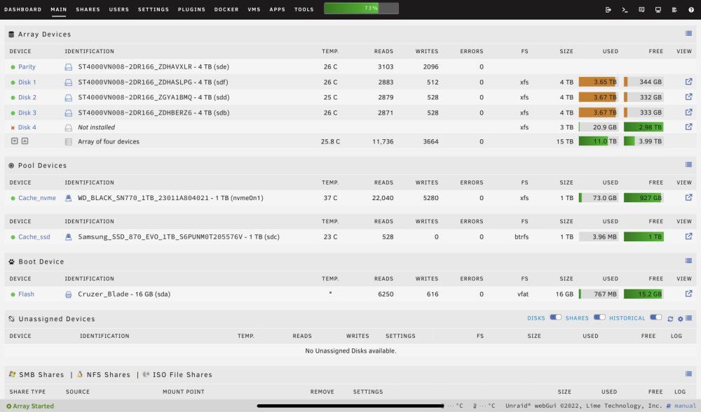Click the array up-arrow toggle icon
The width and height of the screenshot is (701, 412).
tap(25, 141)
